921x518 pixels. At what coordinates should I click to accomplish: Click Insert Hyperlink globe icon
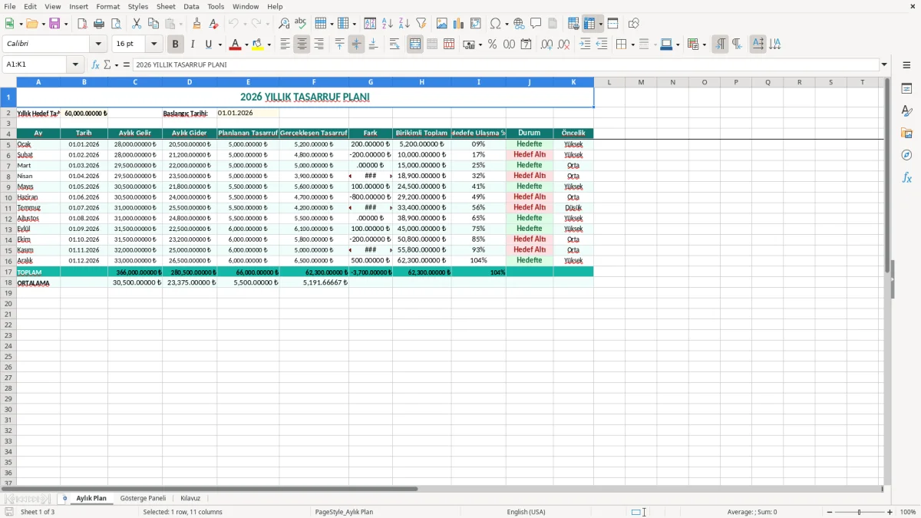[x=519, y=24]
